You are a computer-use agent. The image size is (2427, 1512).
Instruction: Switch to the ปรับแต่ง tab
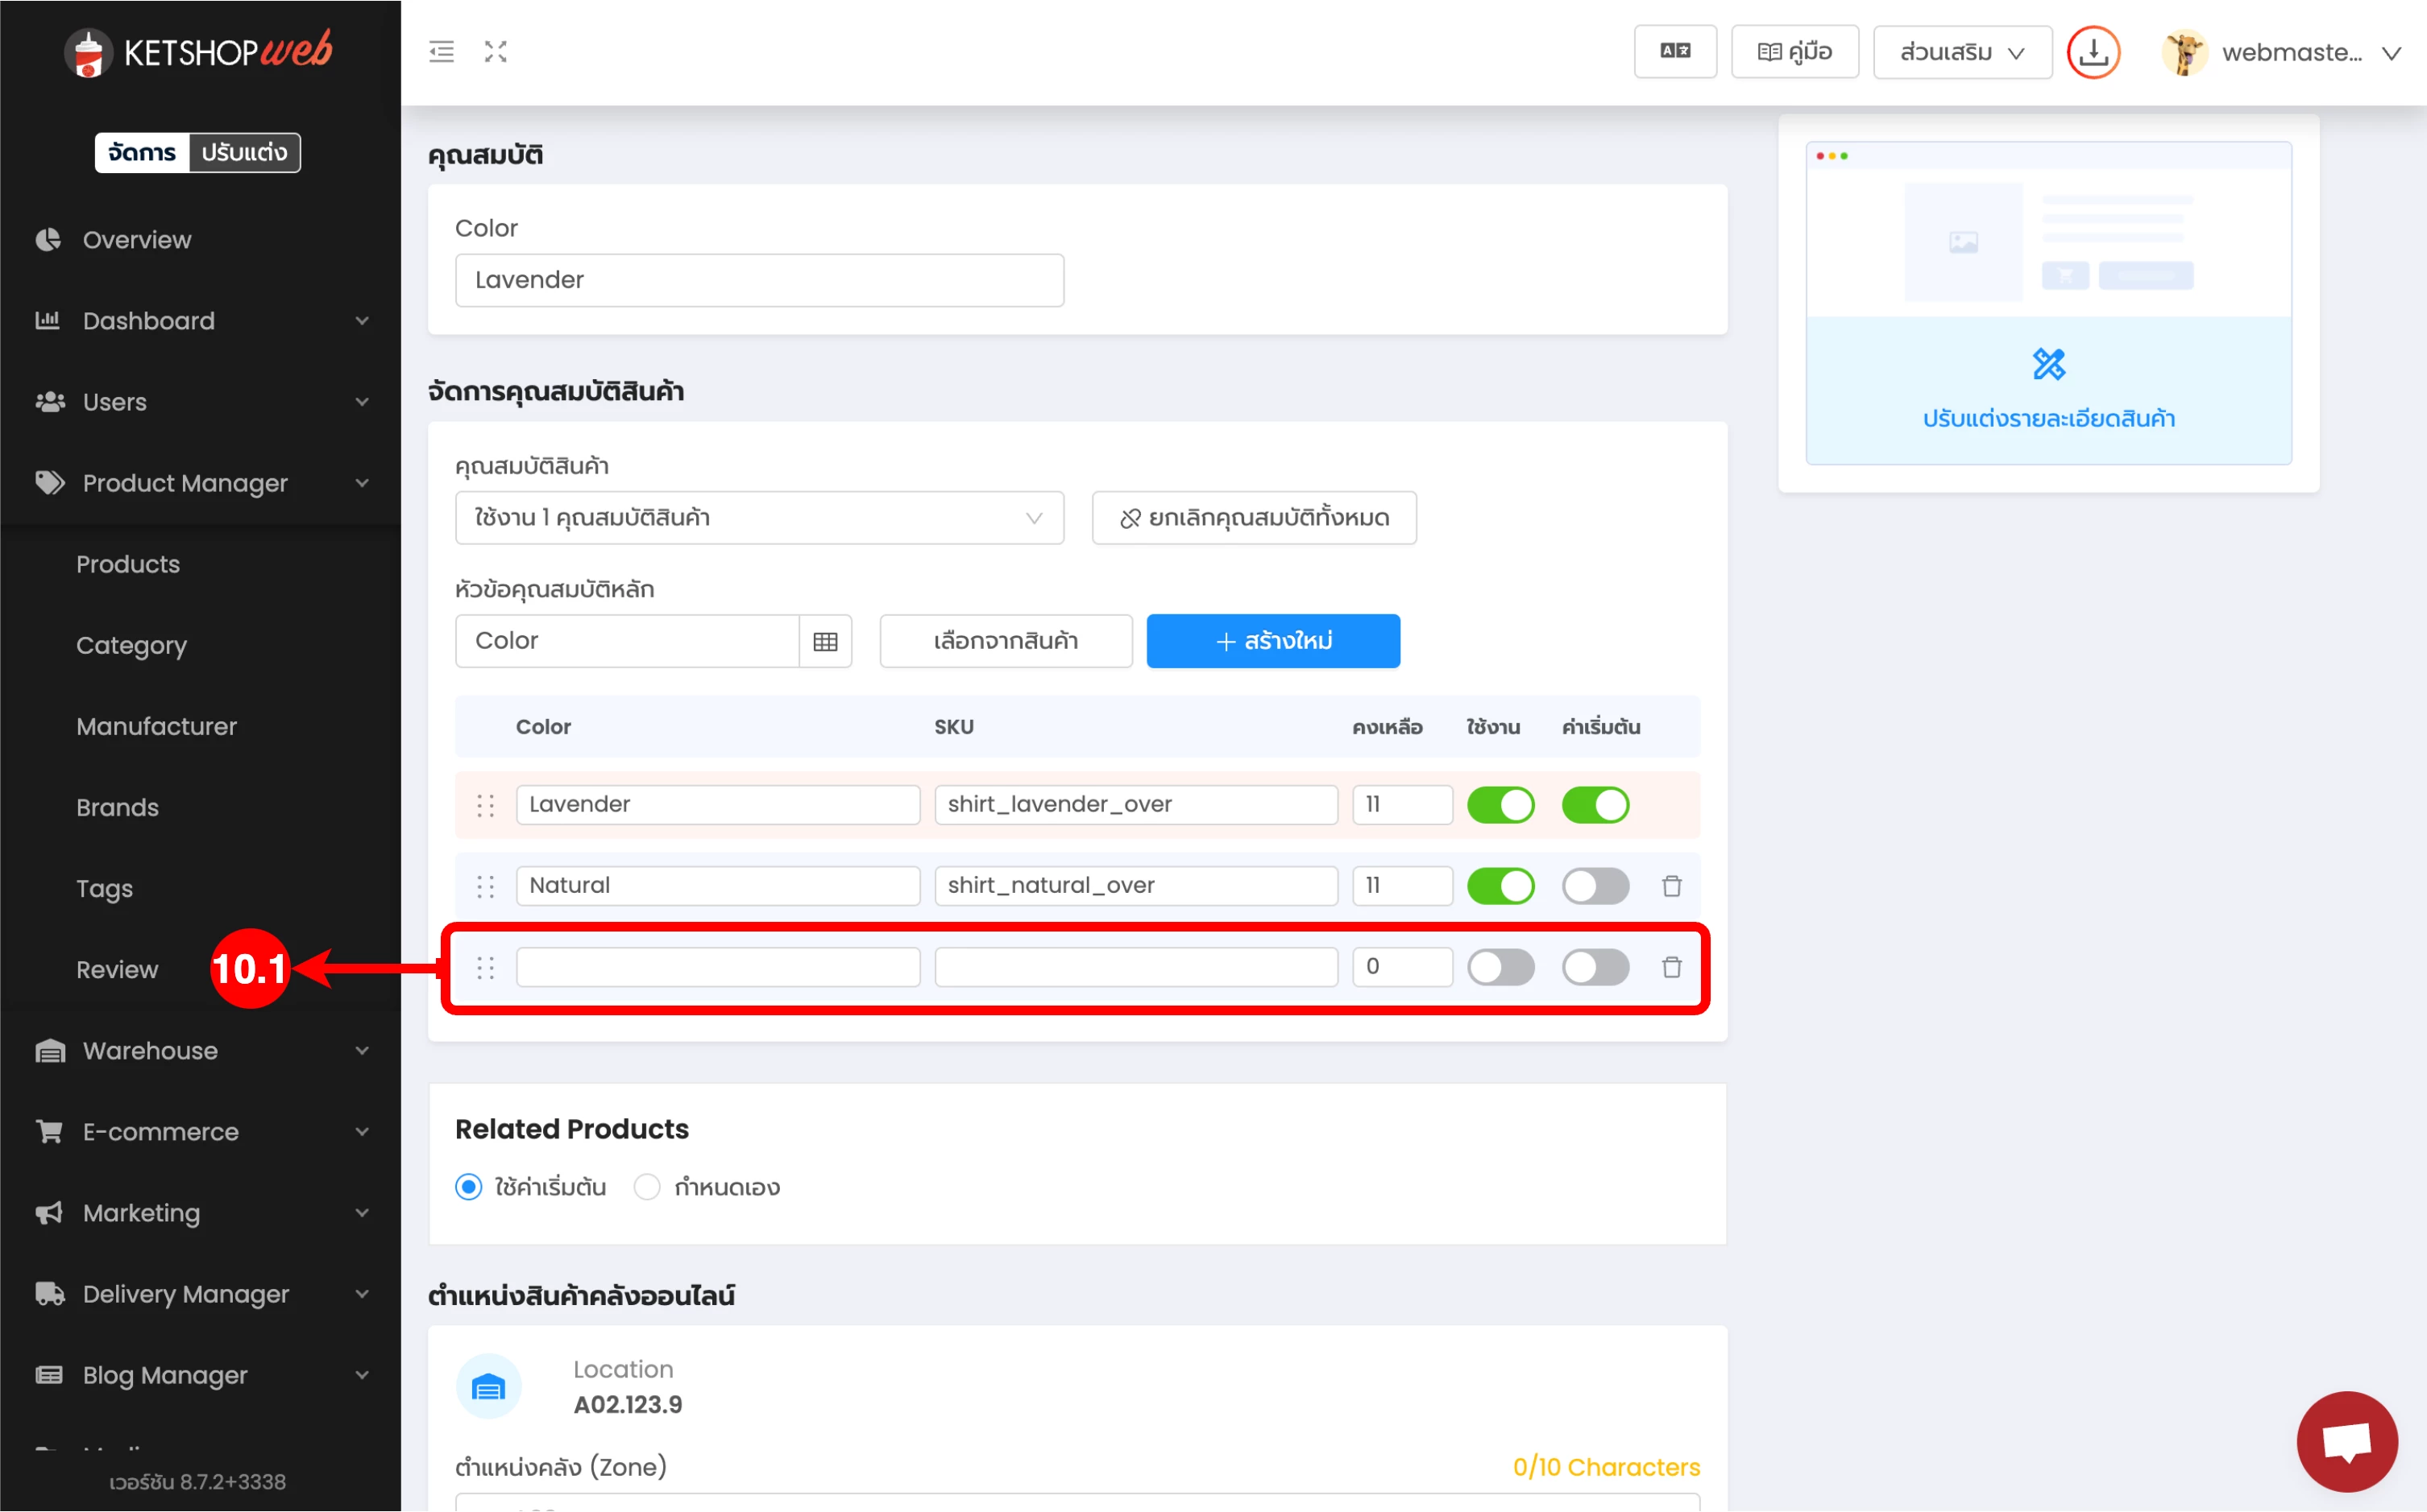(244, 152)
